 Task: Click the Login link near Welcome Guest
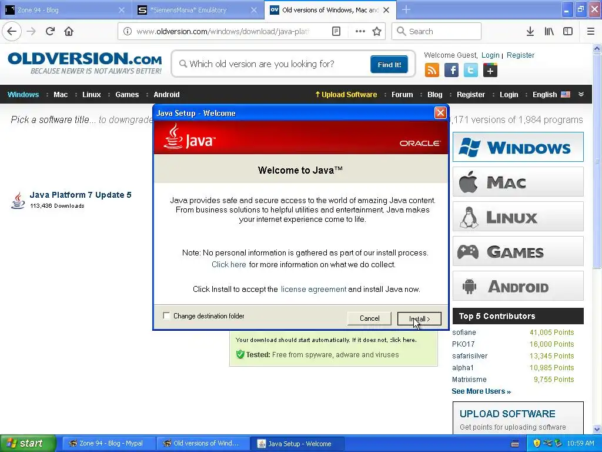(x=490, y=55)
